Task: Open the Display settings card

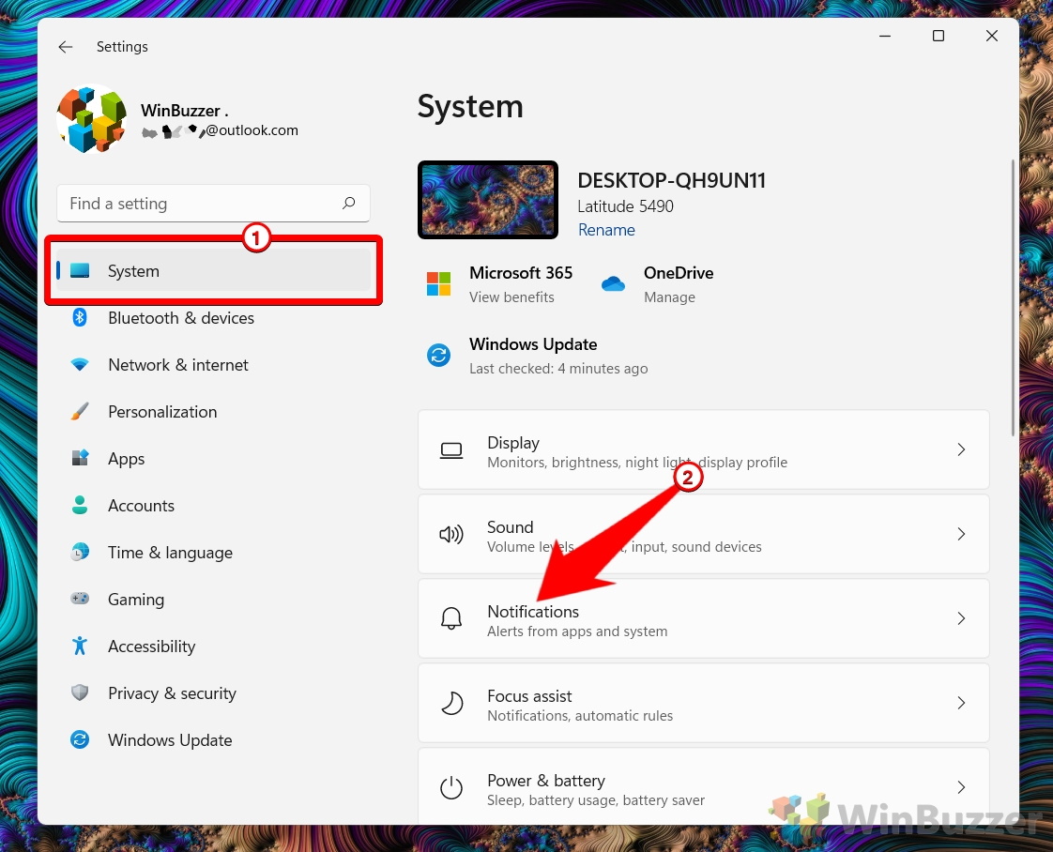Action: [704, 449]
